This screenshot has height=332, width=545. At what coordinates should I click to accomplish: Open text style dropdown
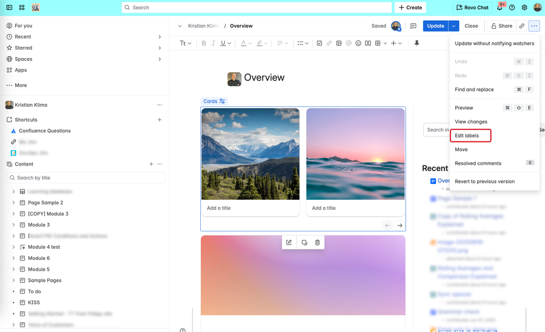pos(185,43)
